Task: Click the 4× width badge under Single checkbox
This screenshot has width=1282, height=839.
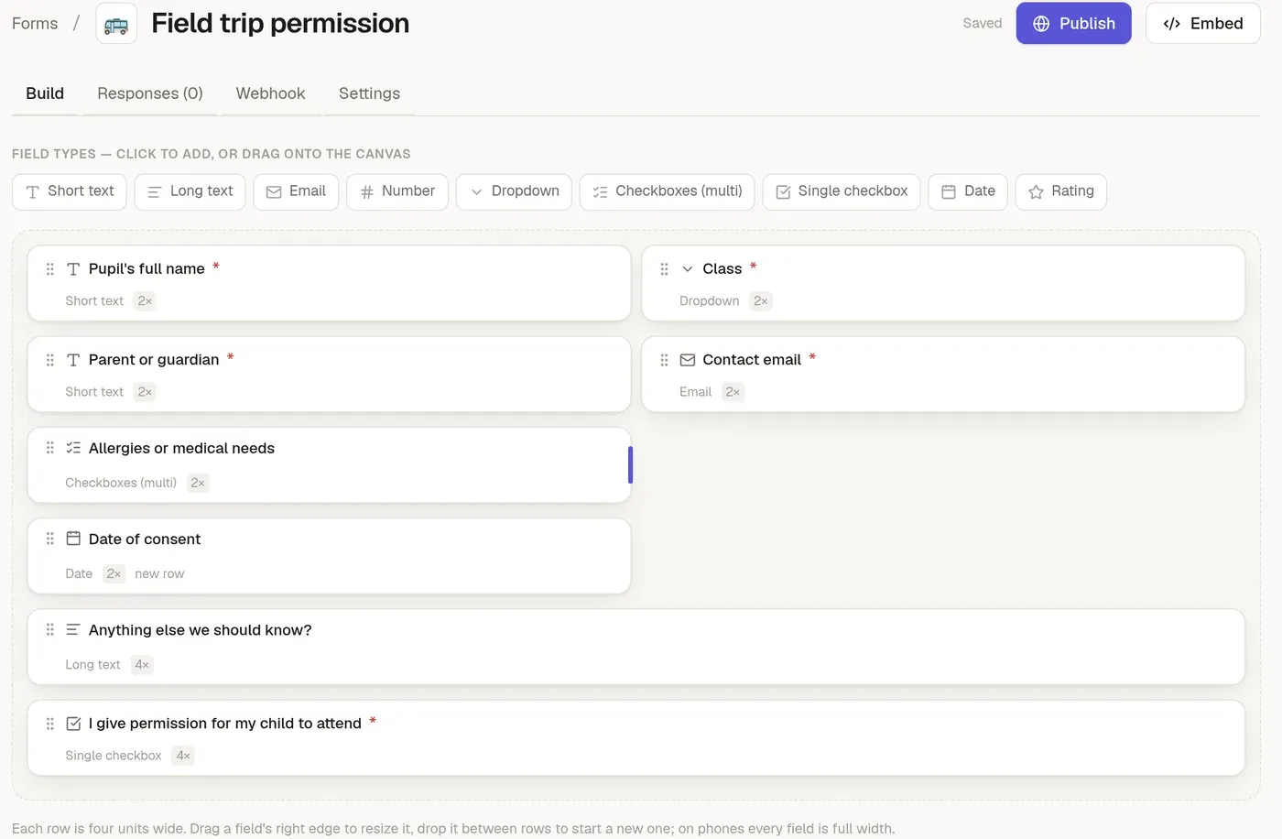Action: pos(183,756)
